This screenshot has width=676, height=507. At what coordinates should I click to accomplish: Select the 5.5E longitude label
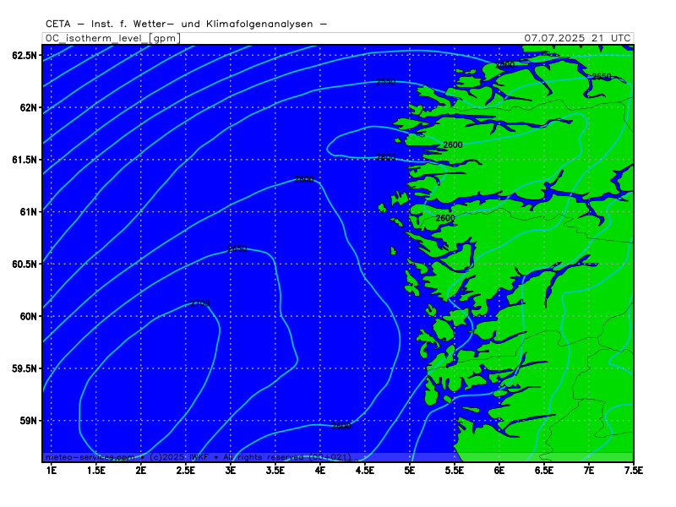tap(455, 471)
